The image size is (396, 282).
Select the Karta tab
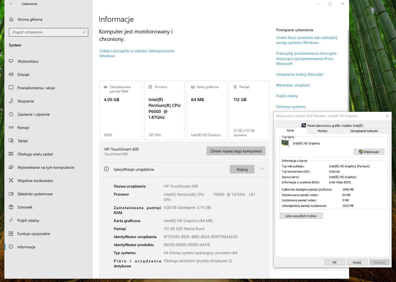point(290,130)
